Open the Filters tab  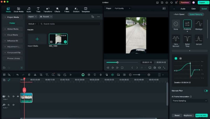click(67, 10)
